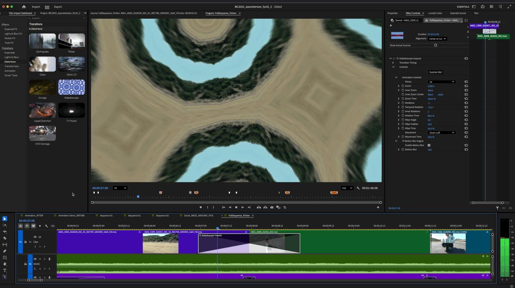Mute the A1 MUSIC track
This screenshot has height=288, width=515.
(x=40, y=259)
